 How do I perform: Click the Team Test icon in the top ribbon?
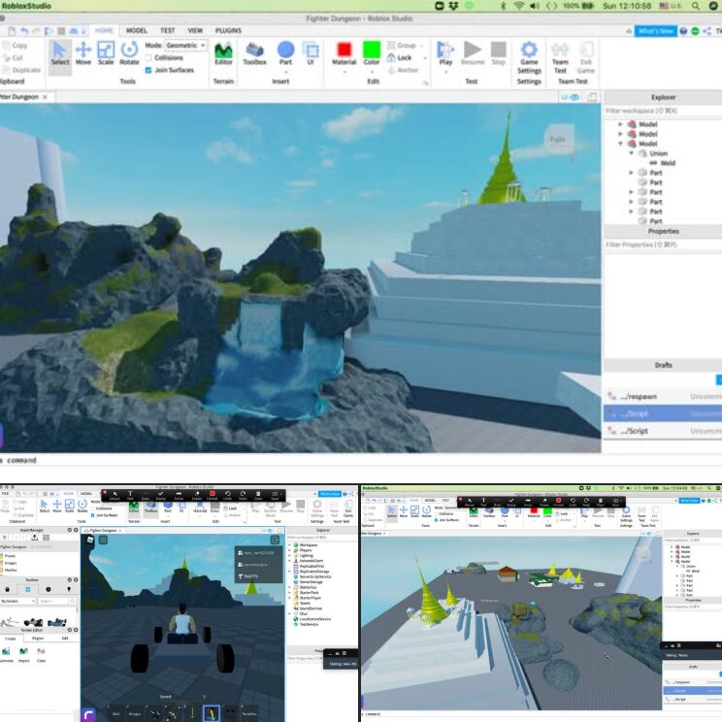point(560,54)
